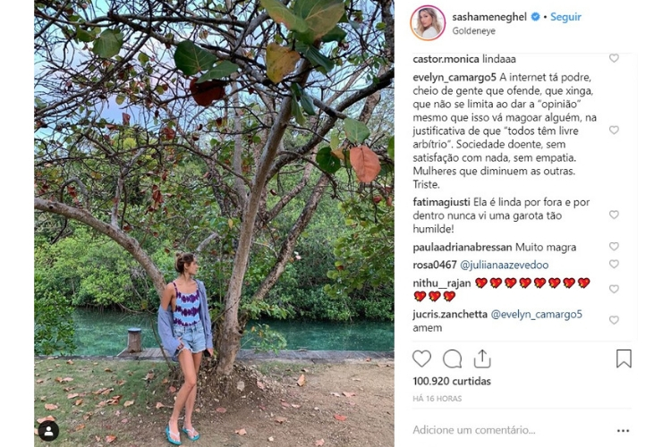This screenshot has width=671, height=447.
Task: Open sashameneghel's profile picture avatar
Action: click(x=428, y=22)
